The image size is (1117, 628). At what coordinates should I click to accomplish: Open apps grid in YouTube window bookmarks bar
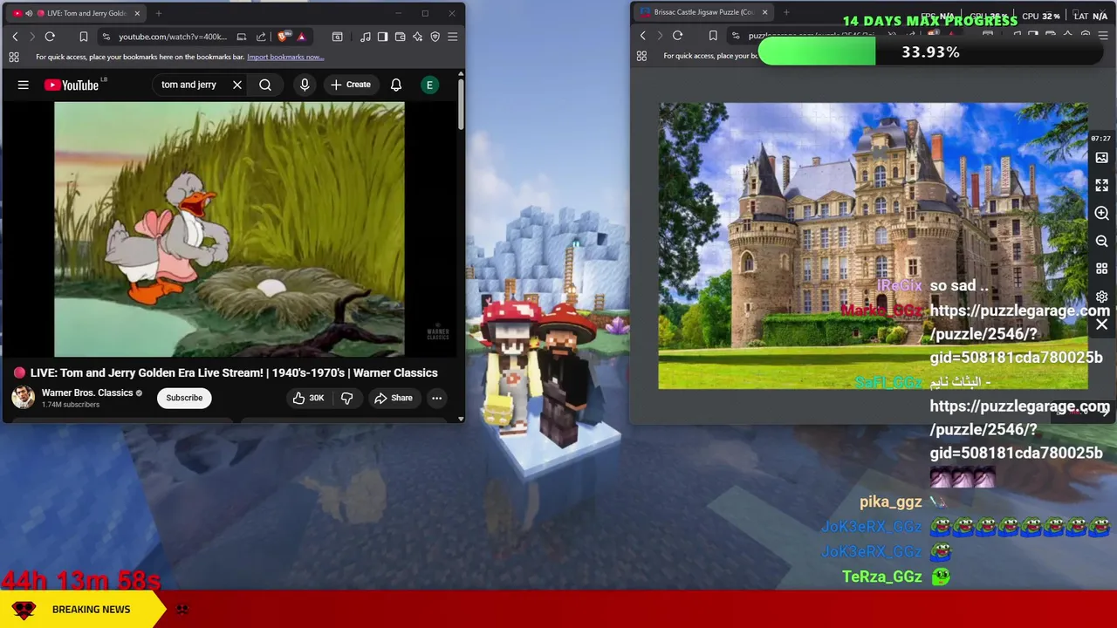(x=14, y=57)
